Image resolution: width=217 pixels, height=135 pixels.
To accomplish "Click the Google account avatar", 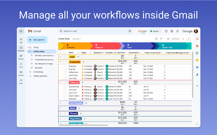I will tap(196, 31).
